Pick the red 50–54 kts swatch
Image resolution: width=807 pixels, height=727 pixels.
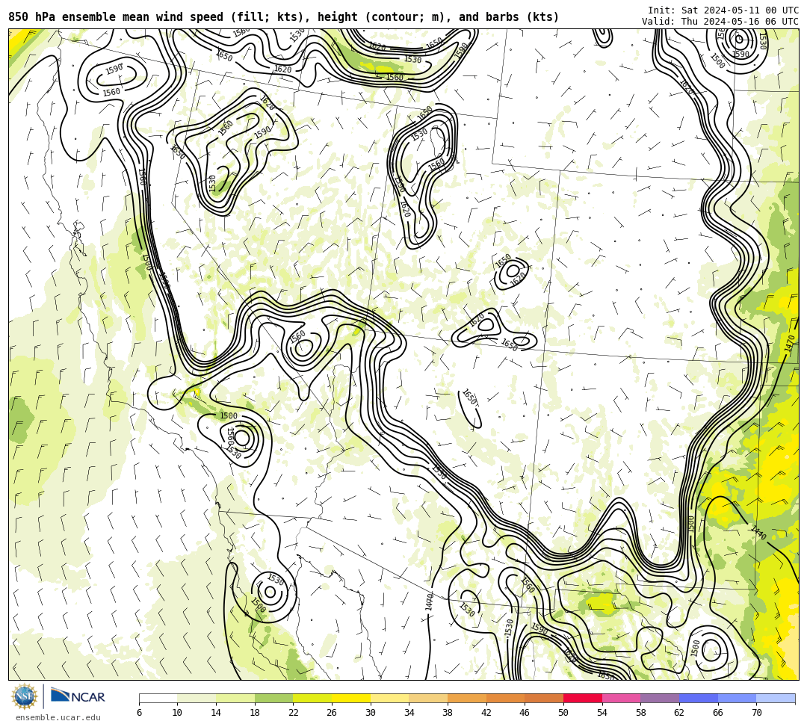pos(583,698)
